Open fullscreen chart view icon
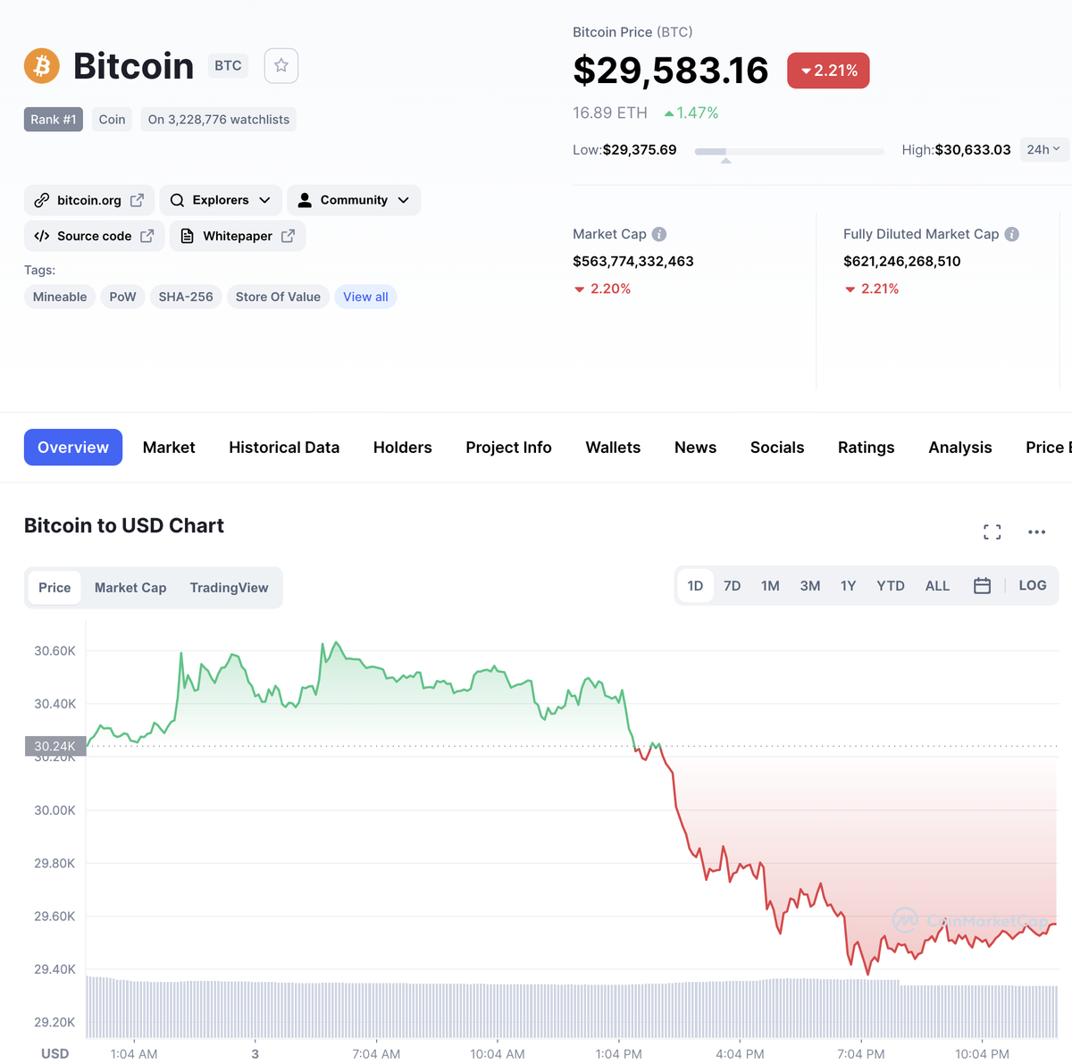Viewport: 1072px width, 1064px height. (992, 532)
